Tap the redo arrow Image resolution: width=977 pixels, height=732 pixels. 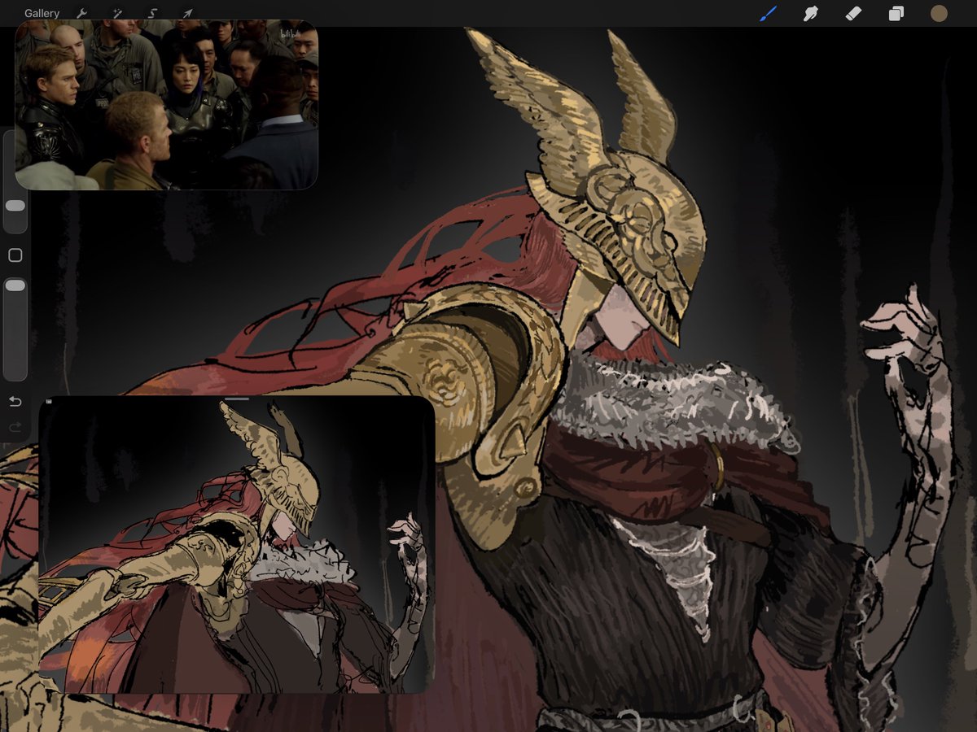pyautogui.click(x=15, y=427)
